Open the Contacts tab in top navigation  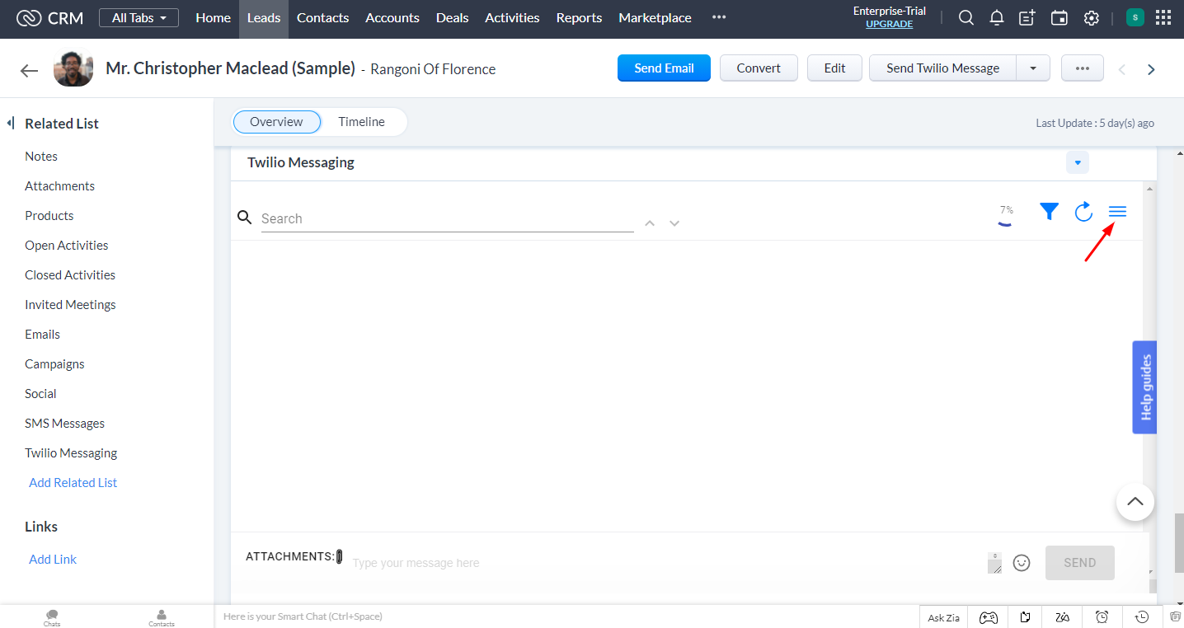[322, 17]
